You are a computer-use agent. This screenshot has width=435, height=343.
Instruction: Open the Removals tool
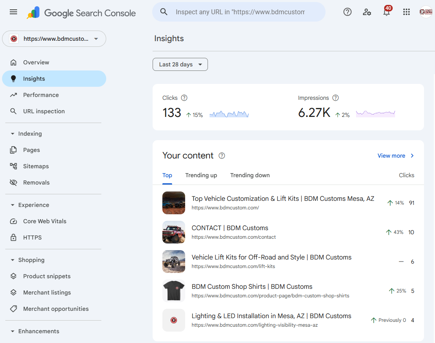(54, 182)
